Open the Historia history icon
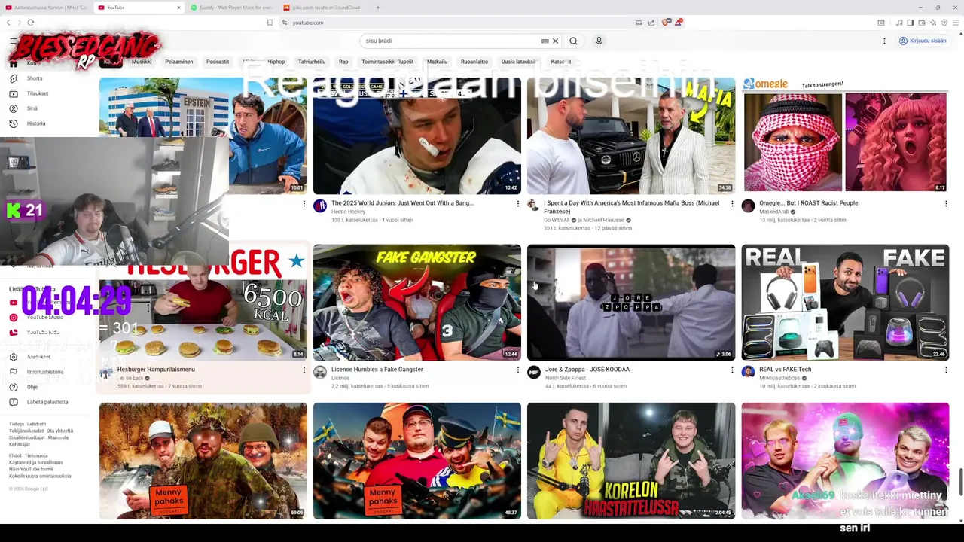Image resolution: width=964 pixels, height=542 pixels. tap(14, 123)
